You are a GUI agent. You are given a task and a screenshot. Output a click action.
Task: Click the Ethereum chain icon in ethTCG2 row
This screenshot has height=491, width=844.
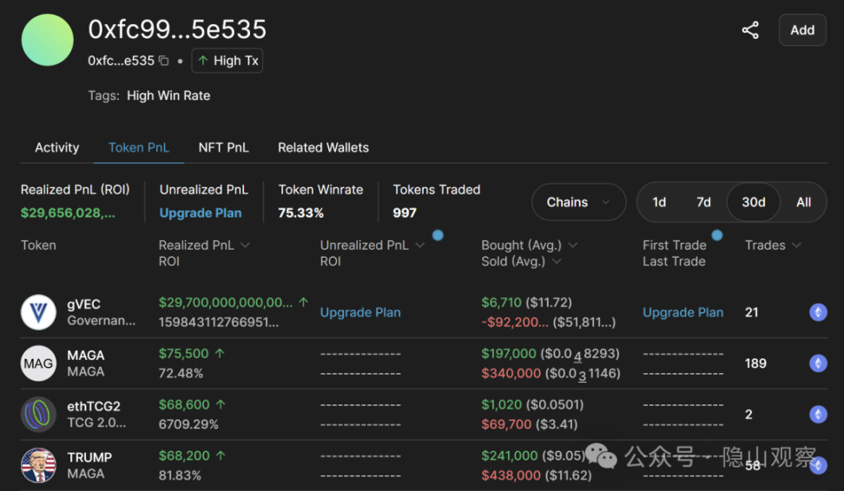click(818, 414)
